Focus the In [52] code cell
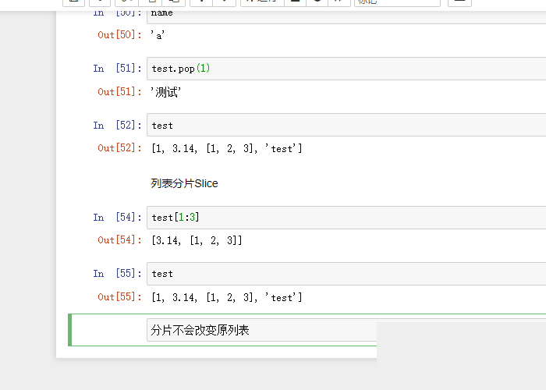 (343, 126)
